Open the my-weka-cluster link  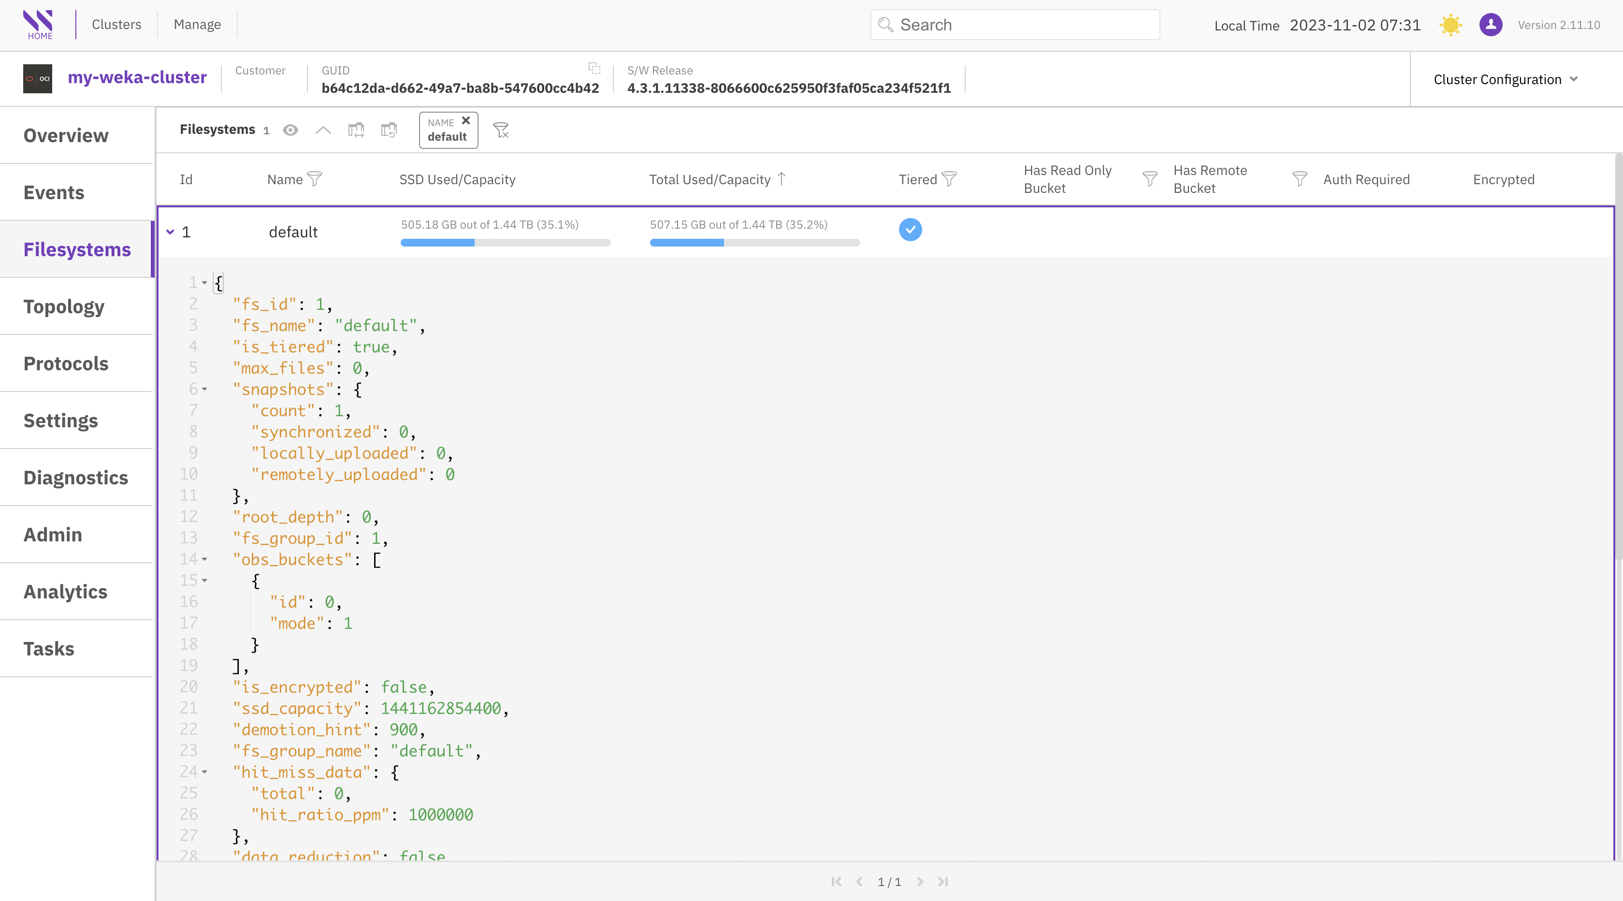(x=137, y=77)
